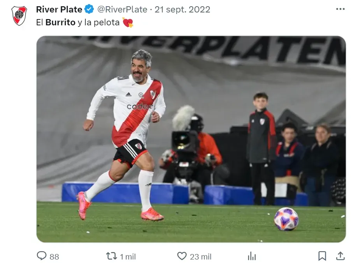This screenshot has width=351, height=263.
Task: Retweet using the arrows icon
Action: click(x=111, y=256)
